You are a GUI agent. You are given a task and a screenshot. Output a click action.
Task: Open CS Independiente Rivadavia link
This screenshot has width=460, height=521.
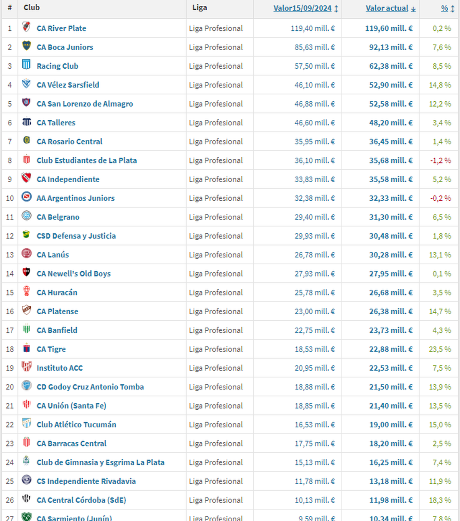(86, 481)
